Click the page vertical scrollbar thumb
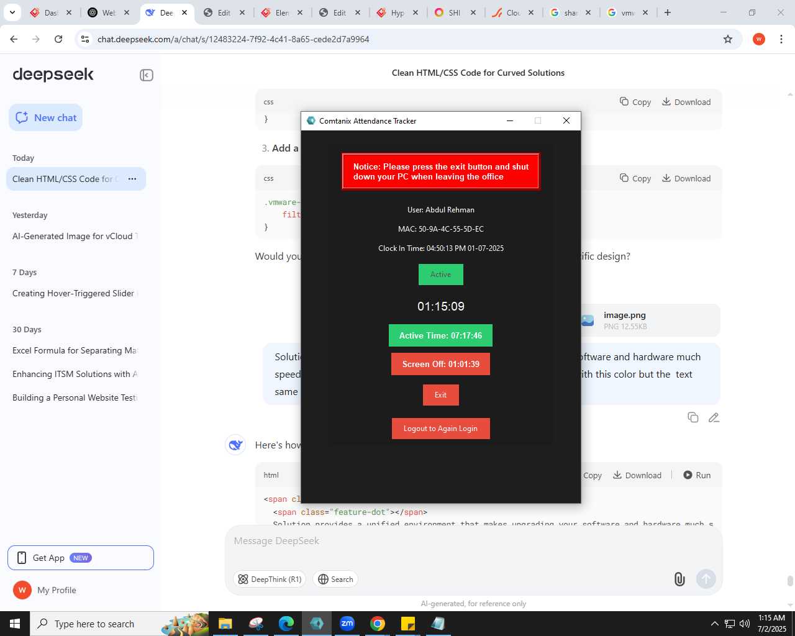The height and width of the screenshot is (636, 795). click(x=790, y=581)
